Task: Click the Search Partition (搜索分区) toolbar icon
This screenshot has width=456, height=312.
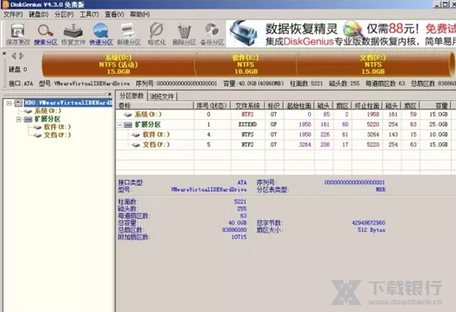Action: [46, 34]
